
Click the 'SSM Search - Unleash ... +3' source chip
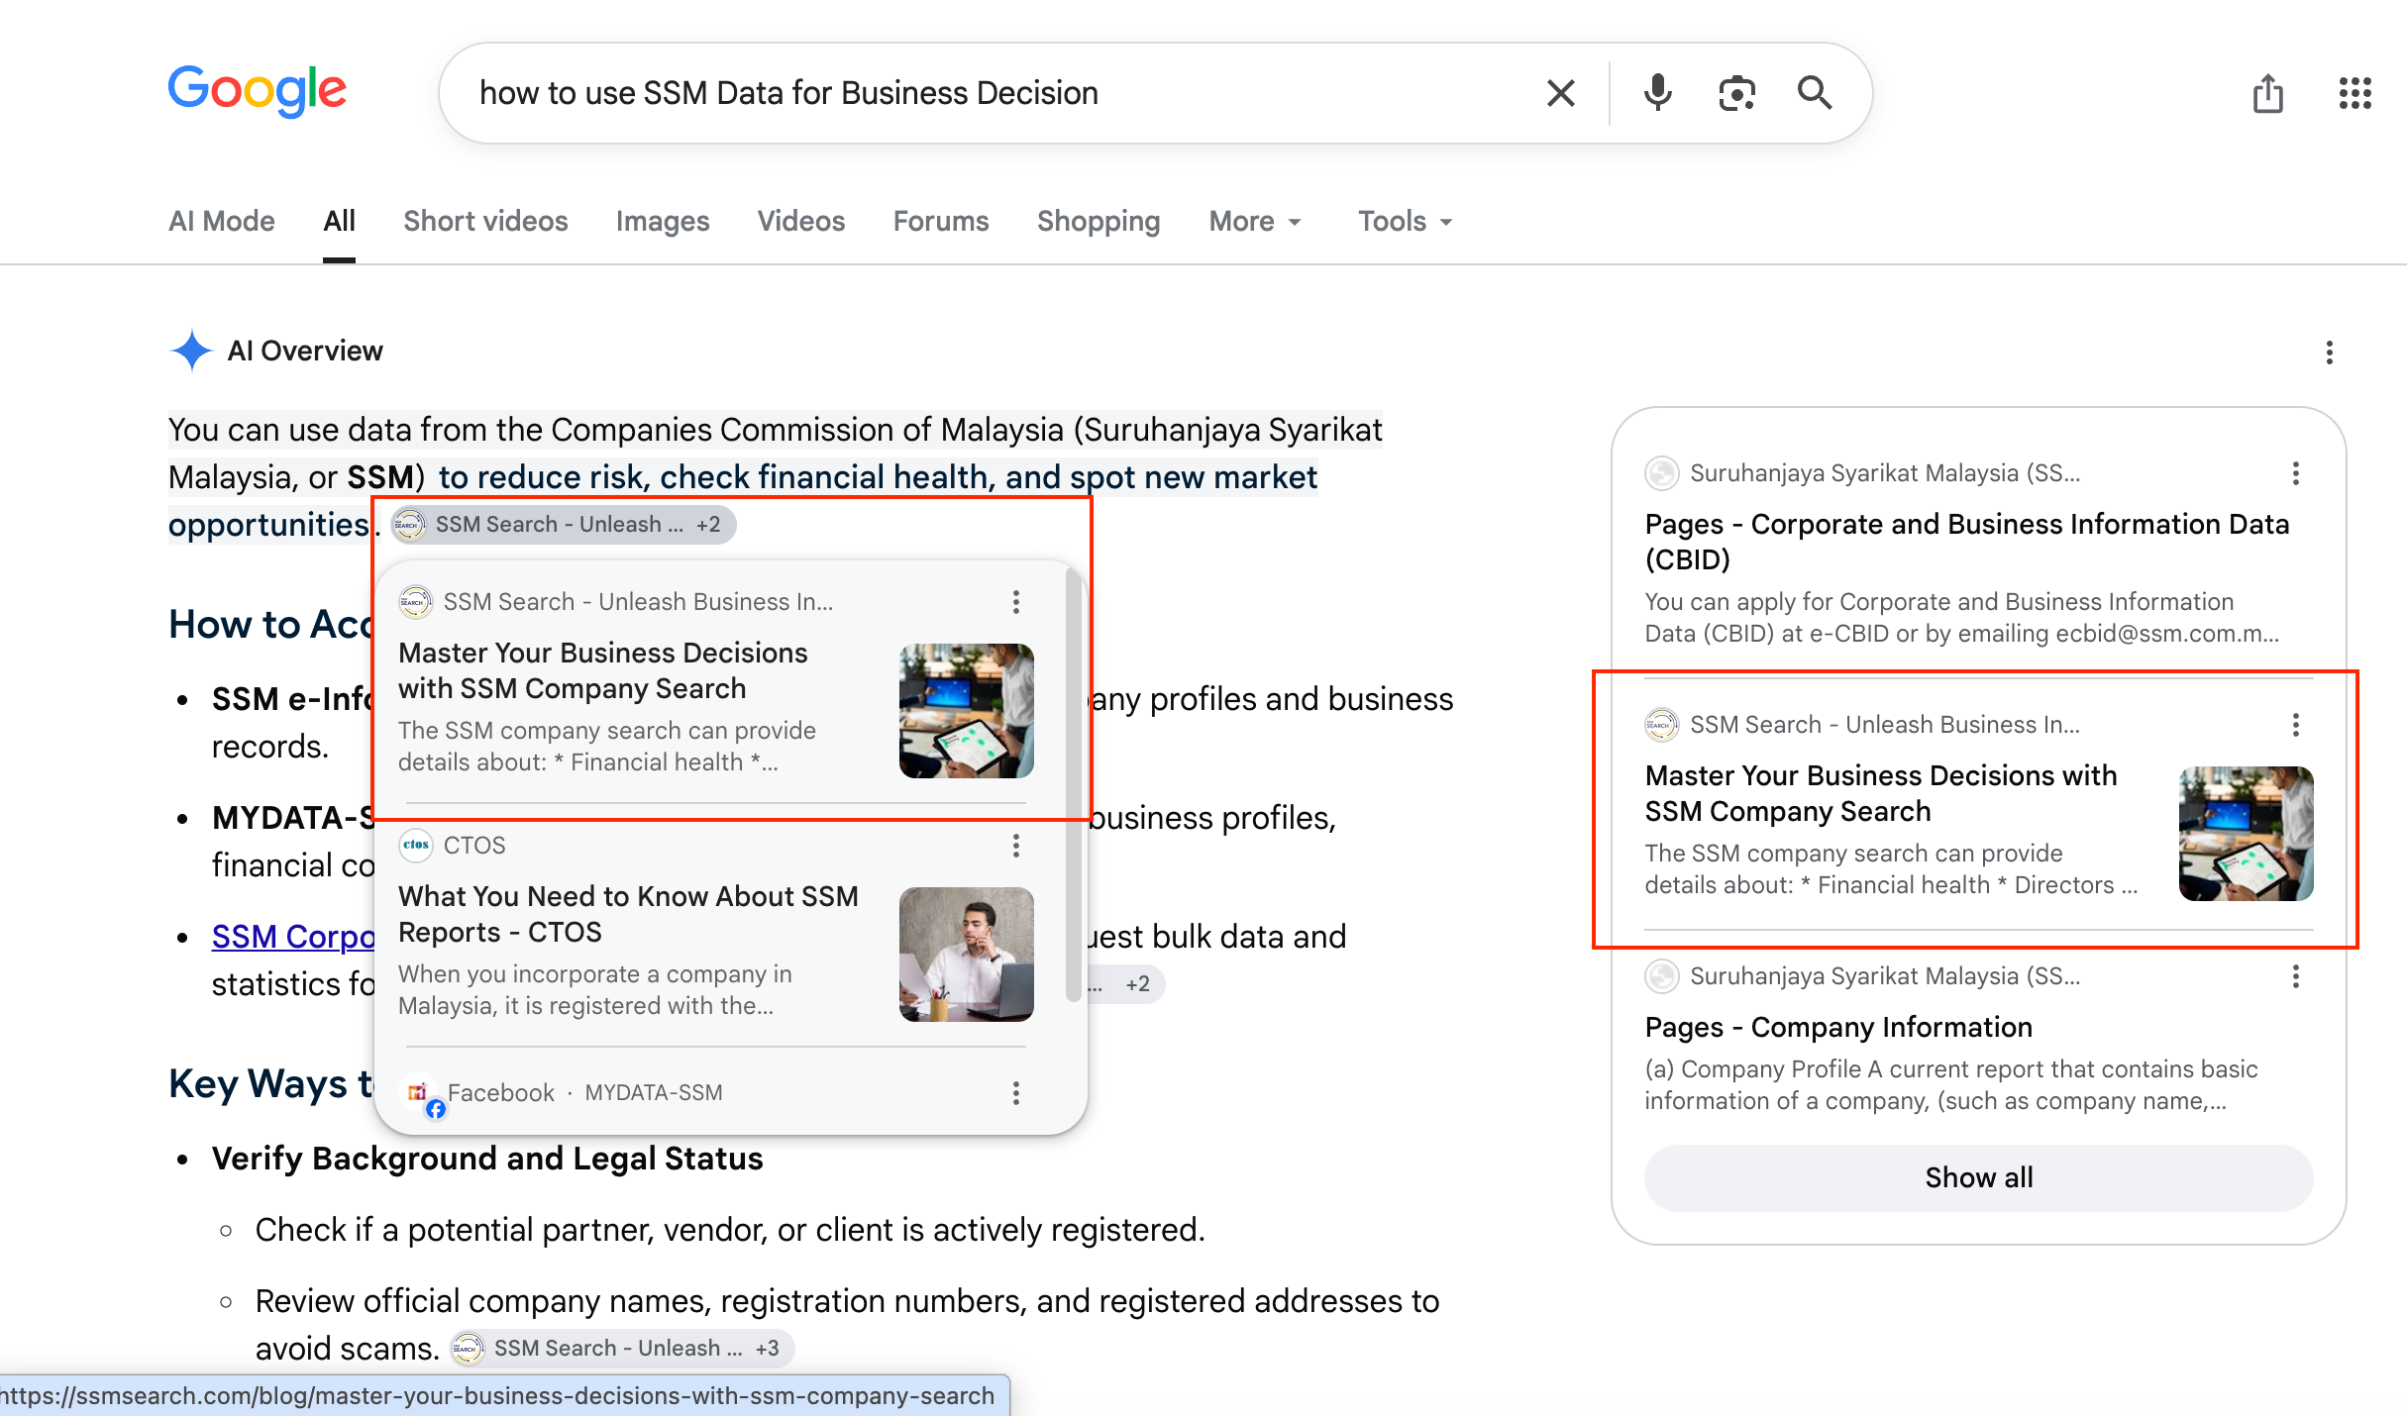621,1349
